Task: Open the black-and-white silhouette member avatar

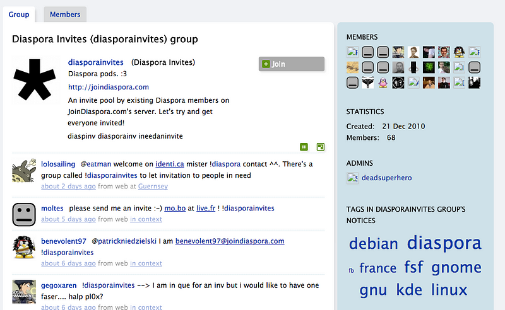Action: point(475,83)
